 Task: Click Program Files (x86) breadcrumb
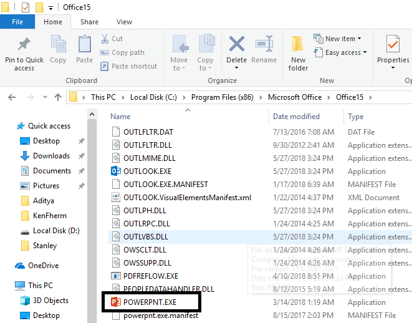223,97
